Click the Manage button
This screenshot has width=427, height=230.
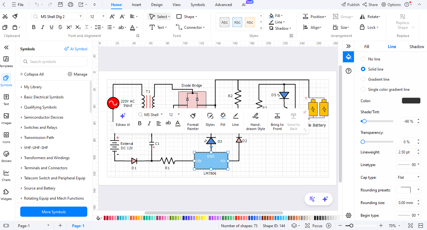[x=77, y=74]
